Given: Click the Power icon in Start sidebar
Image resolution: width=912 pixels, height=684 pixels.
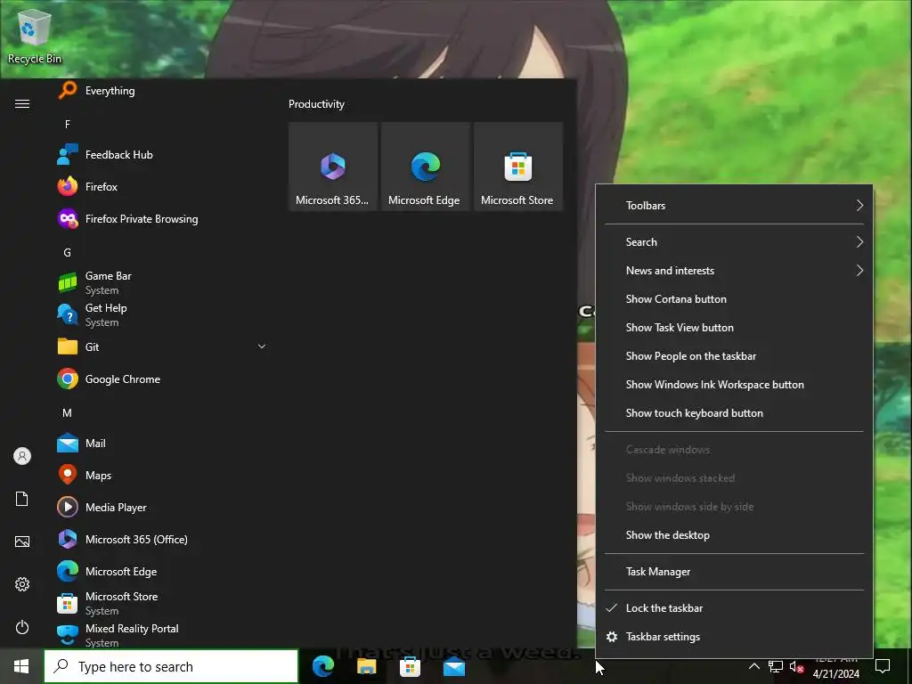Looking at the screenshot, I should coord(22,627).
